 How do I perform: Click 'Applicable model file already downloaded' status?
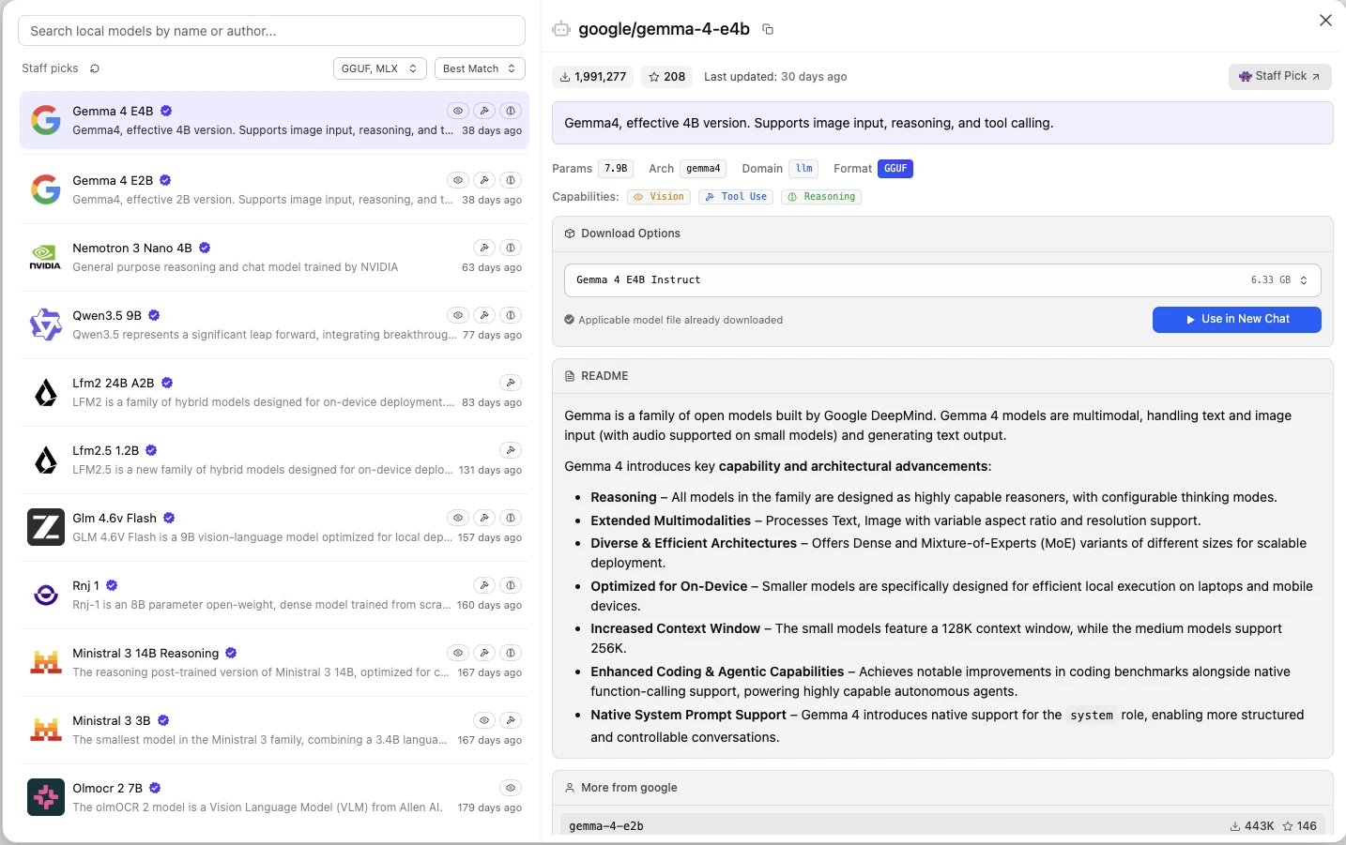tap(673, 320)
